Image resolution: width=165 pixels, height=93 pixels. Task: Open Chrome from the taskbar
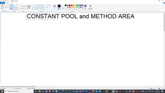tap(133, 91)
